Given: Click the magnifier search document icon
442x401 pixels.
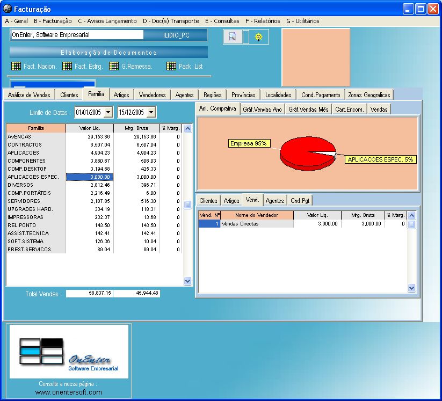Looking at the screenshot, I should click(233, 37).
